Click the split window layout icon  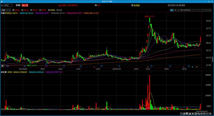[196, 114]
